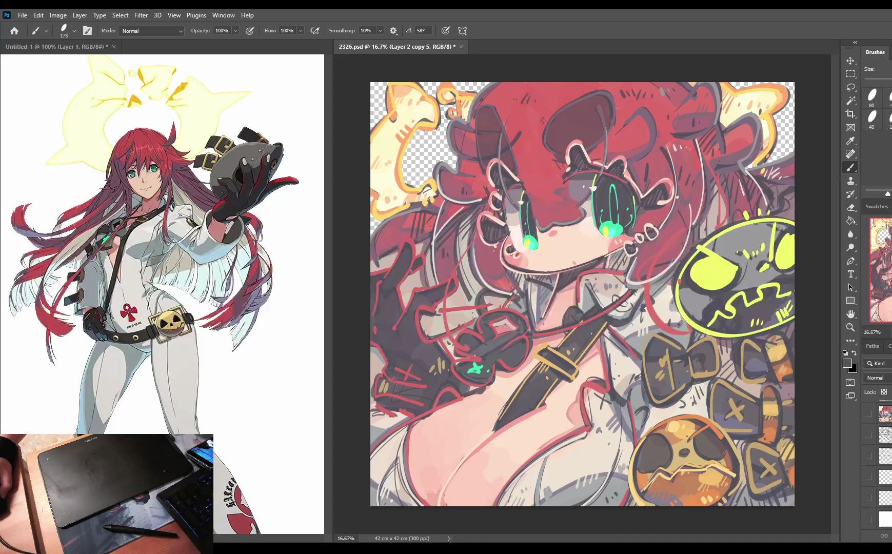Select the Horizontal Type tool
892x554 pixels.
point(850,274)
